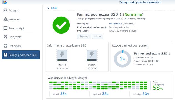Click the Dysk 5 label
Screen dimensions: 175x100
coord(62,65)
